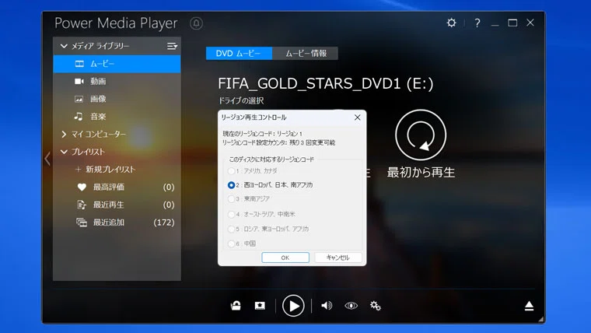Maximize the Power Media Player window
The image size is (591, 333).
click(x=512, y=23)
